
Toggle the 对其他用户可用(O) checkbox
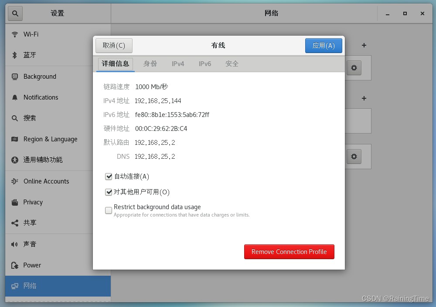click(x=109, y=192)
